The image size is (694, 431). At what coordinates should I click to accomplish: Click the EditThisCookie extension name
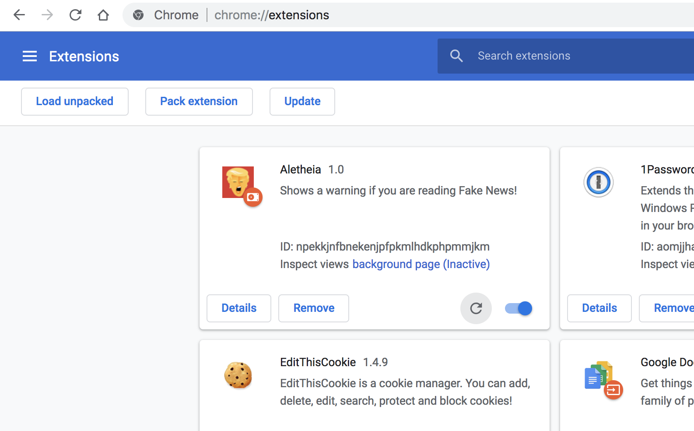tap(318, 362)
